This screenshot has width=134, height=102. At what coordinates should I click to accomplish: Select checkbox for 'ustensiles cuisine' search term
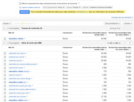[x=5, y=39]
